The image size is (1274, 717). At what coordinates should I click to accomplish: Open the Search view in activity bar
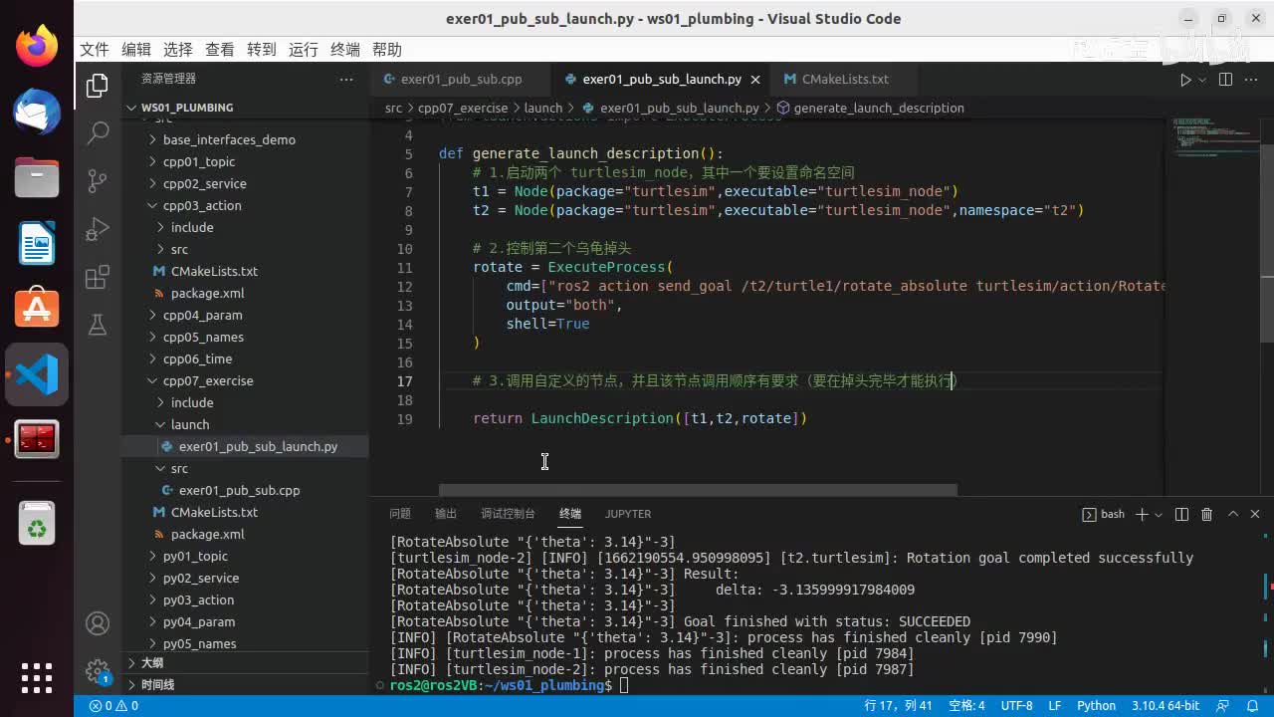pyautogui.click(x=97, y=132)
